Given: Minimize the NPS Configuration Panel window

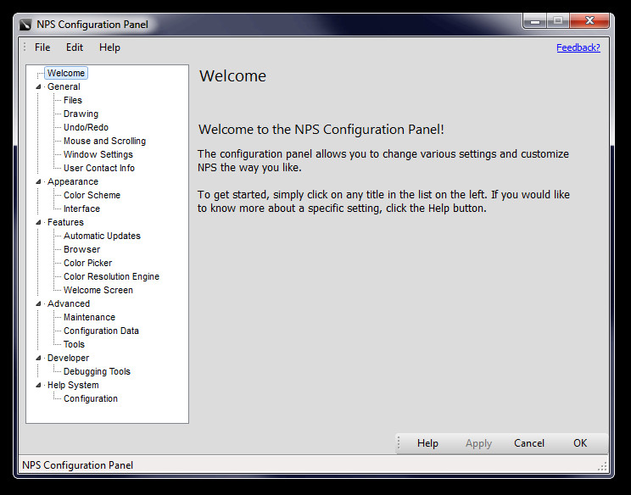Looking at the screenshot, I should point(535,21).
